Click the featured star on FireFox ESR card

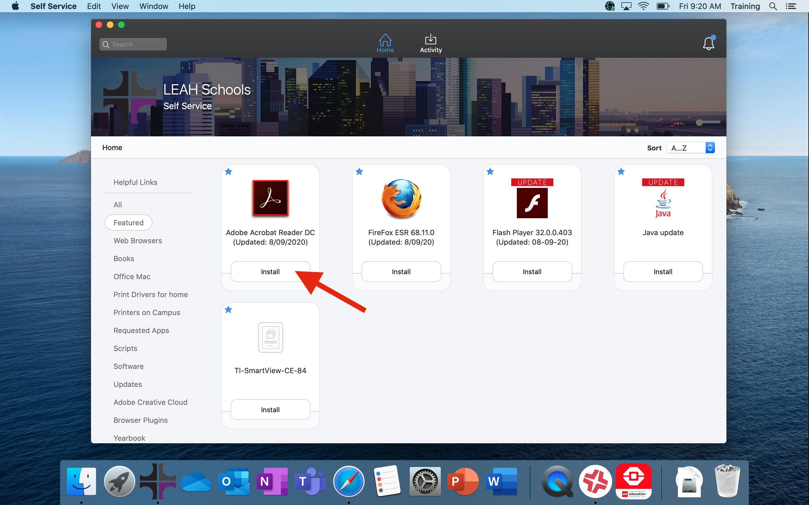[359, 172]
